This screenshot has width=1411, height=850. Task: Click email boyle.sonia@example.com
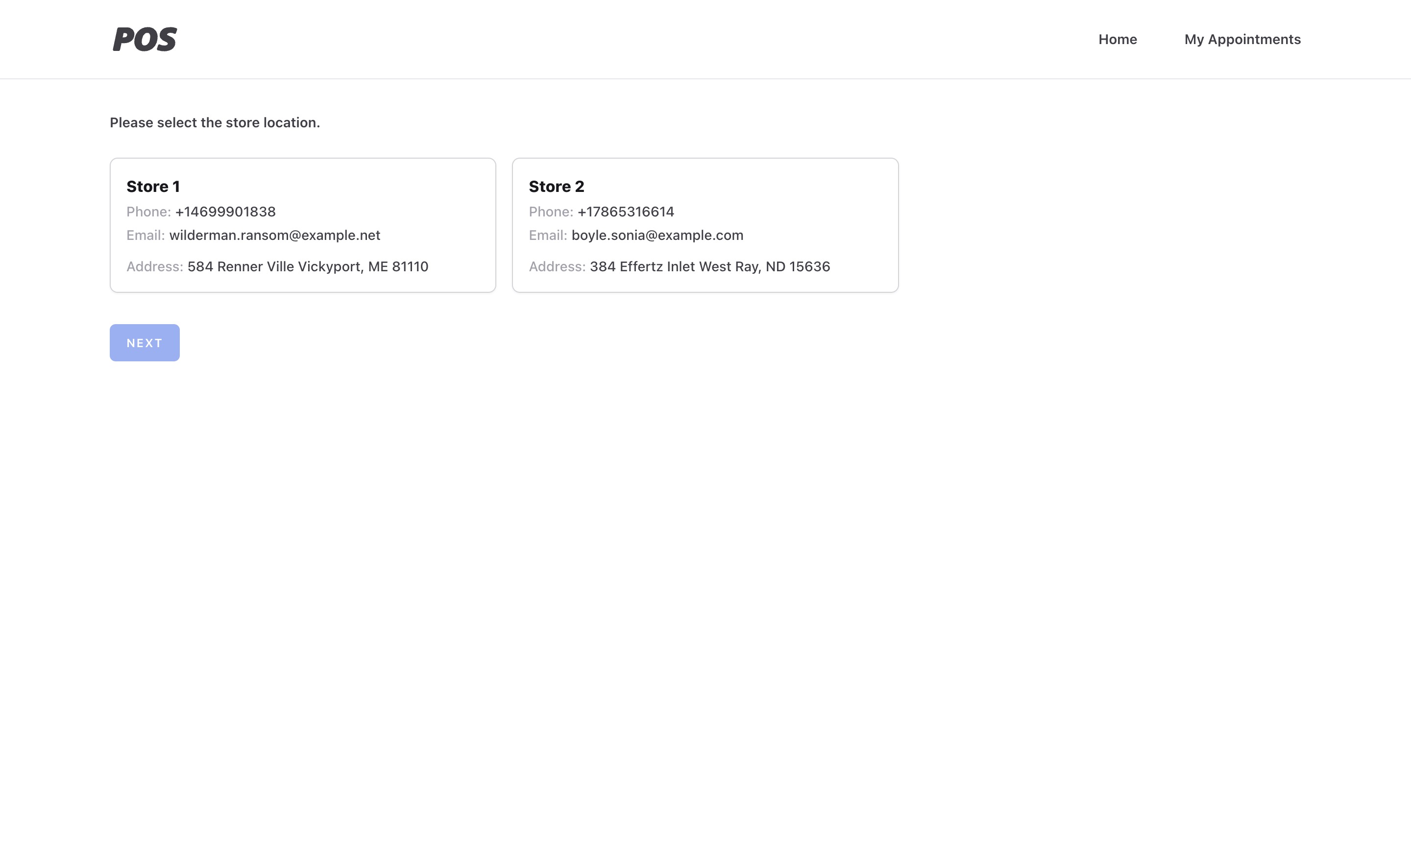click(657, 235)
